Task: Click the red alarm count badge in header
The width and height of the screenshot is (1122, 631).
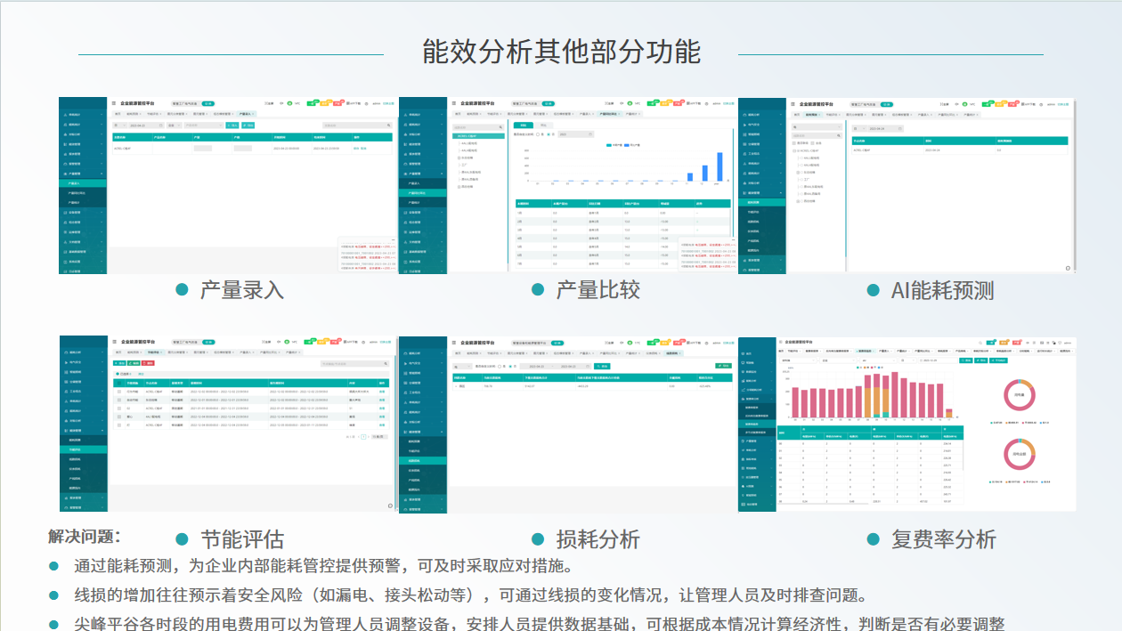Action: point(337,102)
